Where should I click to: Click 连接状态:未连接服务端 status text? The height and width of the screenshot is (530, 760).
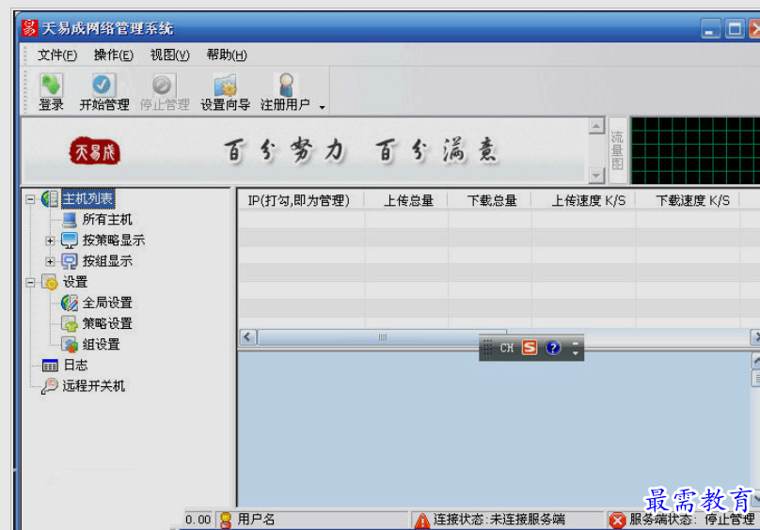pos(499,520)
